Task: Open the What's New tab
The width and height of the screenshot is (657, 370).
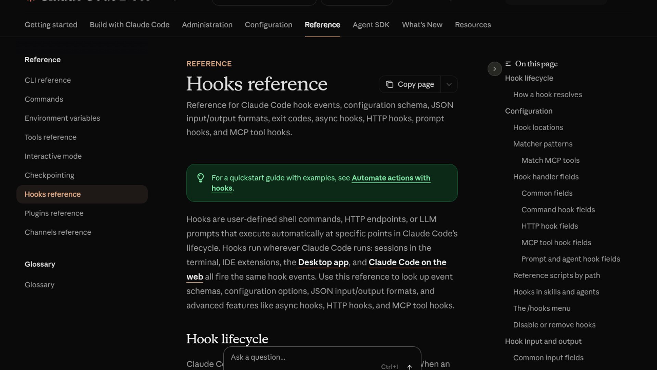Action: pyautogui.click(x=422, y=25)
